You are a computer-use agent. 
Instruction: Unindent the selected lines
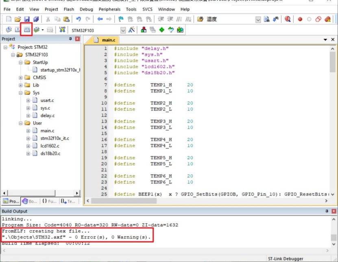pos(170,19)
